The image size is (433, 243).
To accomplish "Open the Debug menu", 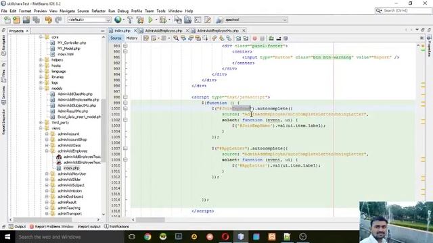I will [123, 11].
